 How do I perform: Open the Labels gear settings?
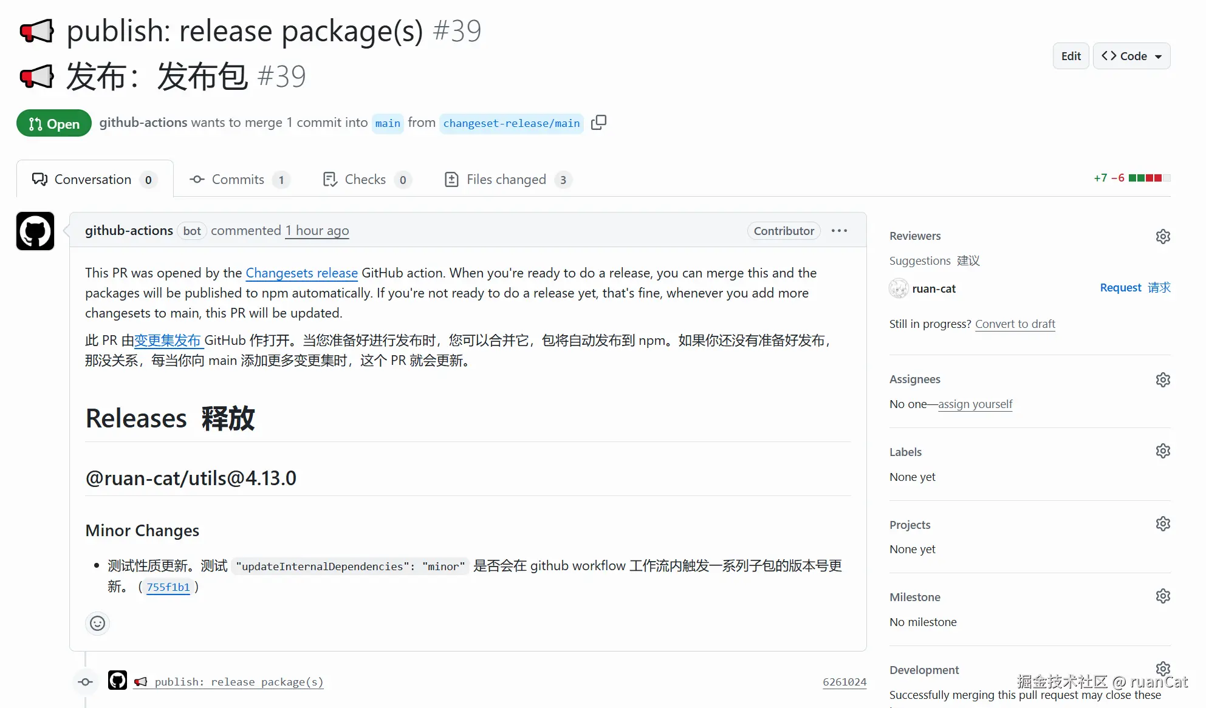1162,451
